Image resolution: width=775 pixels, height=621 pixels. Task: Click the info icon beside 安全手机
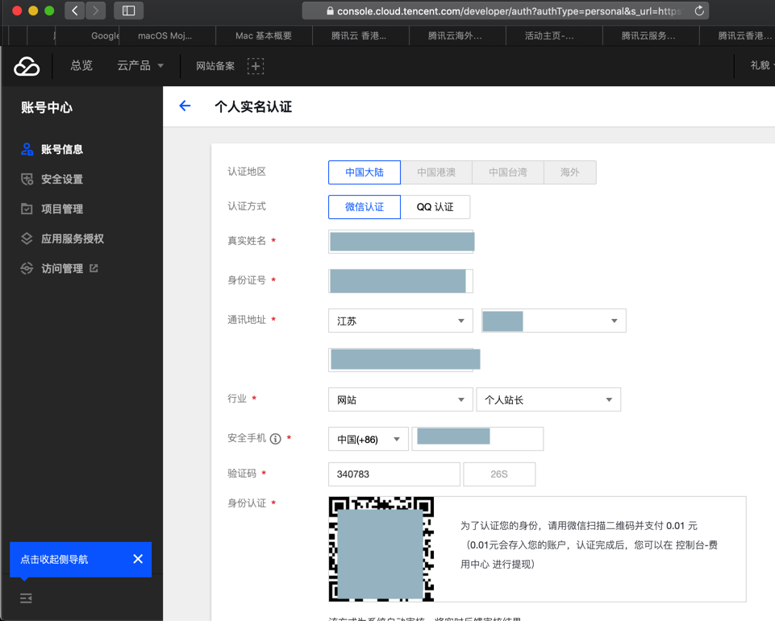click(276, 438)
